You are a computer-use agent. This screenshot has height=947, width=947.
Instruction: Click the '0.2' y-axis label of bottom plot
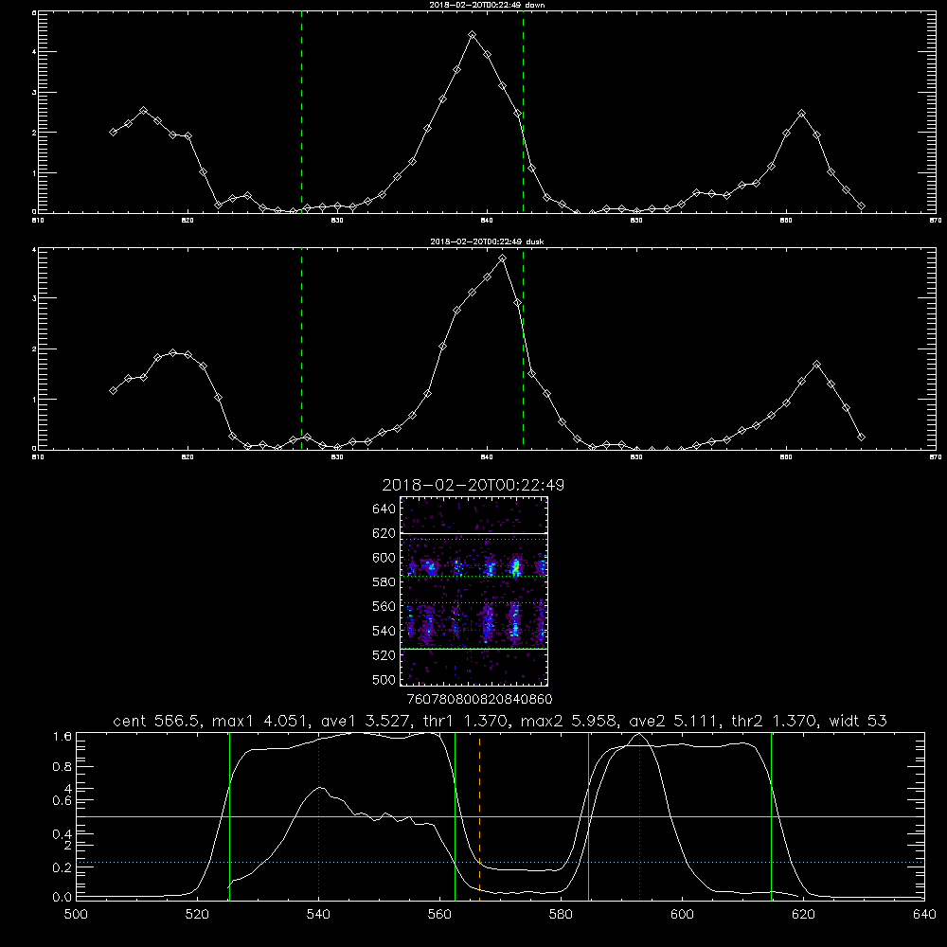pos(63,867)
